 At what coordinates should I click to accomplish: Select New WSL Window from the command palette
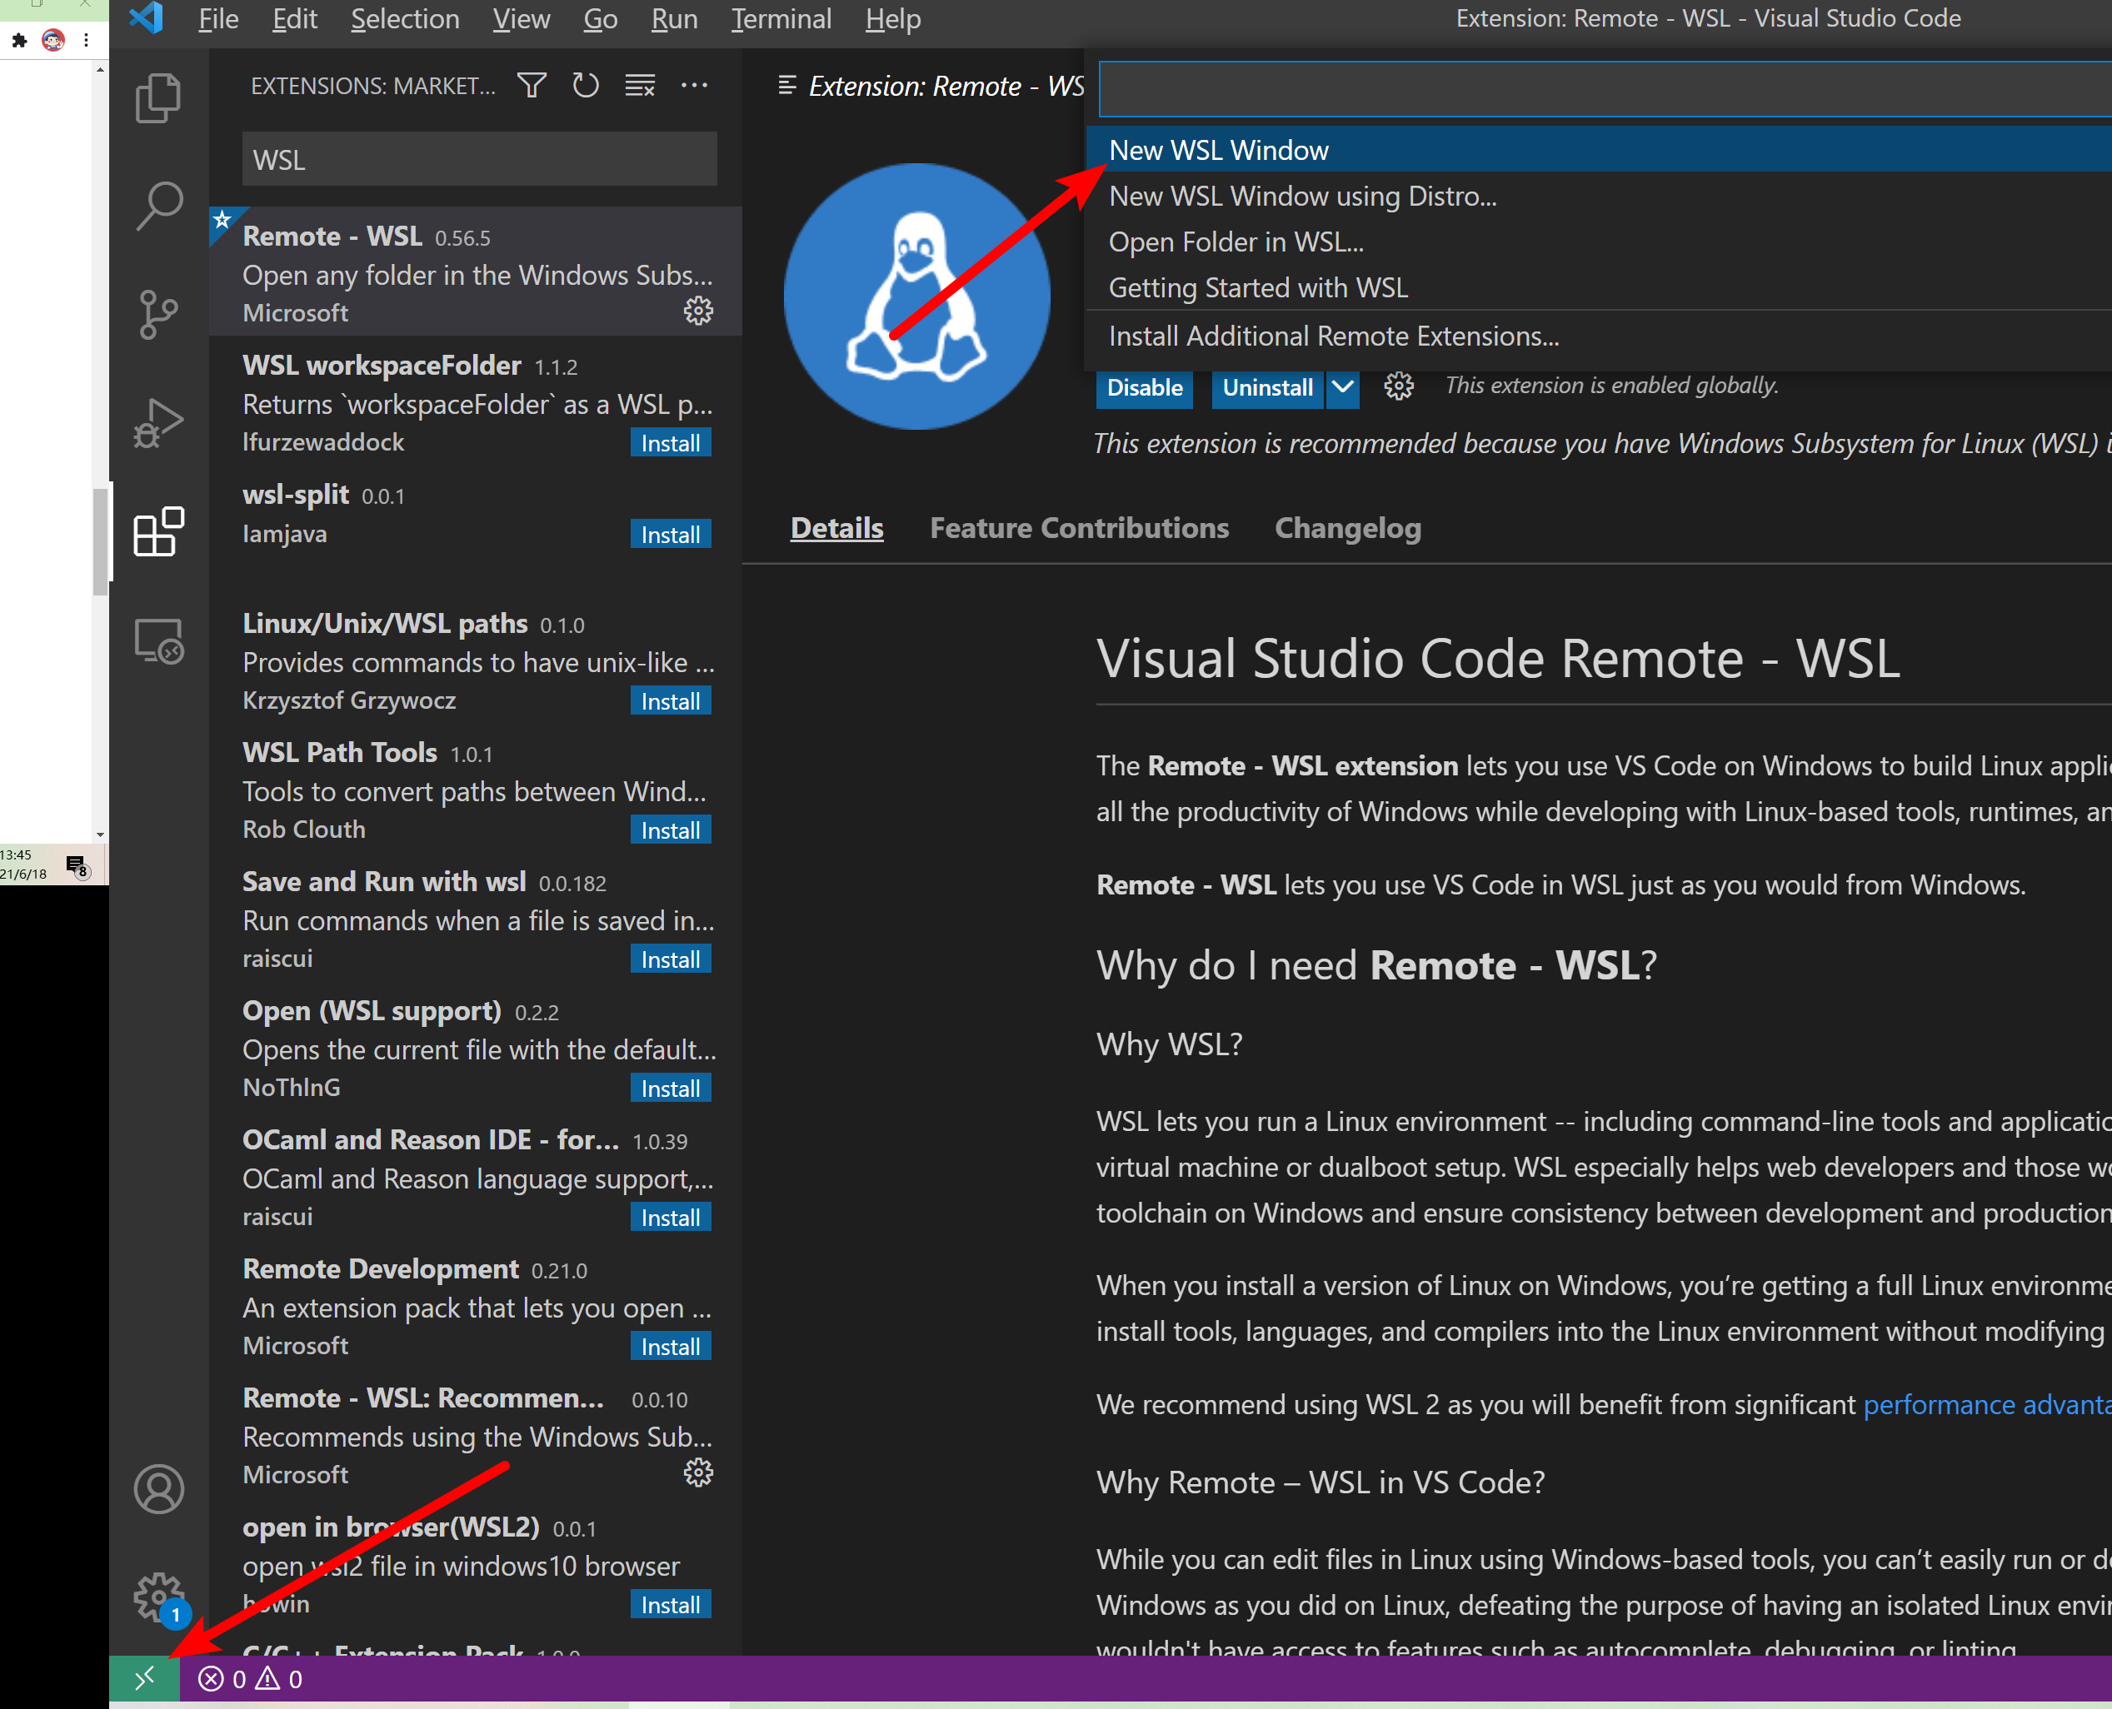coord(1219,150)
